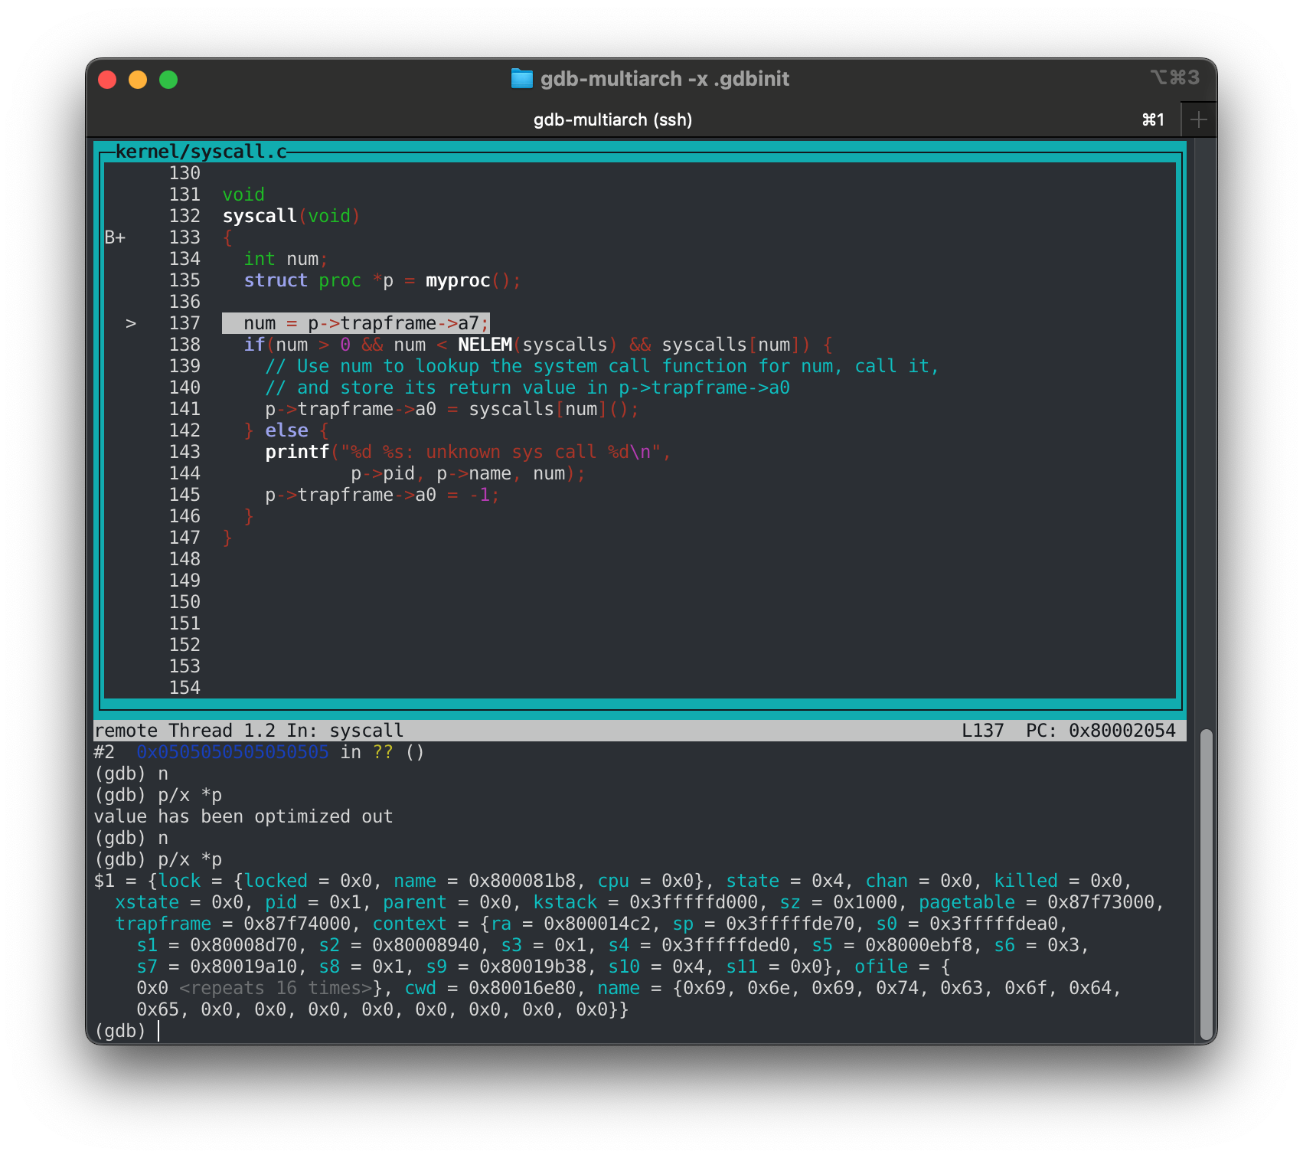
Task: Click the ⌘1 shortcut glyph on the tab
Action: (x=1153, y=119)
